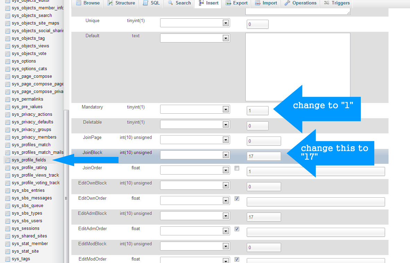Viewport: 410px width, 263px height.
Task: Uncheck the EditAdmOrder null checkbox
Action: [237, 229]
